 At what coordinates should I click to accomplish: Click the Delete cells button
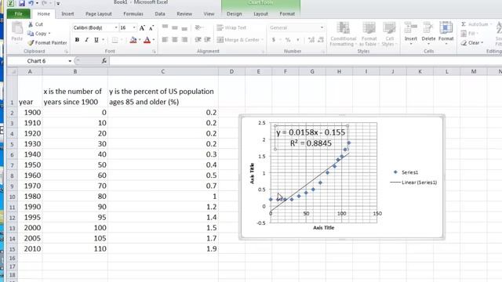(x=428, y=33)
